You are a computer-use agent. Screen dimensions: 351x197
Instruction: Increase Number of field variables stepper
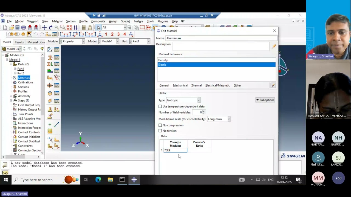(x=204, y=111)
